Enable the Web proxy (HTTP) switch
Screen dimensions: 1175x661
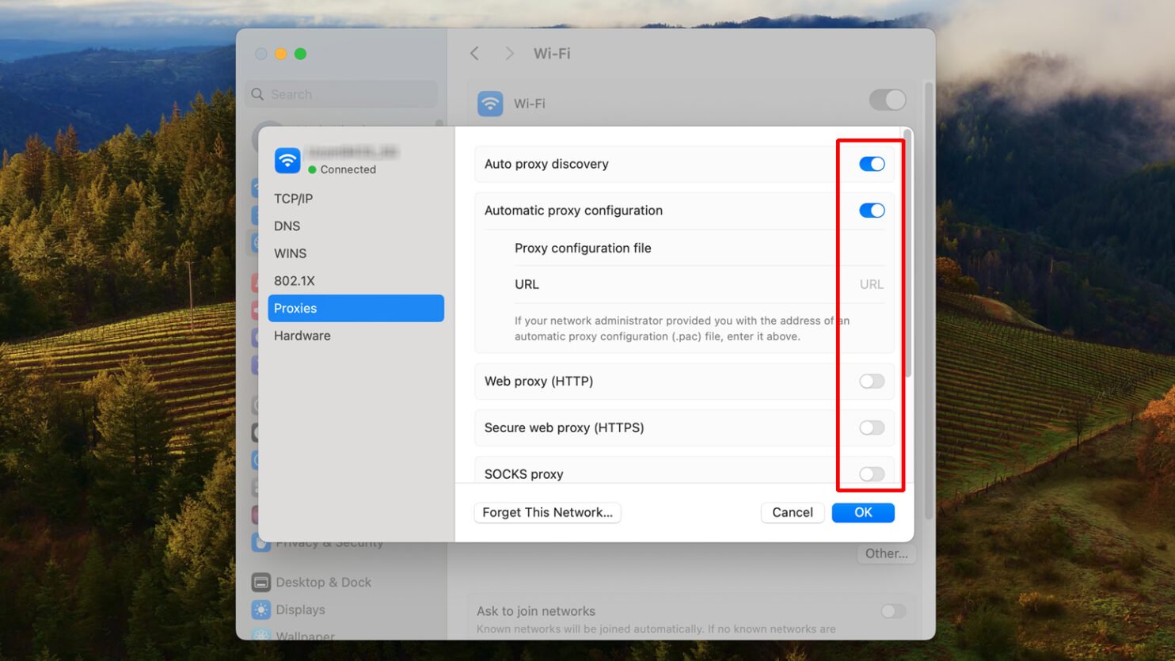click(871, 382)
